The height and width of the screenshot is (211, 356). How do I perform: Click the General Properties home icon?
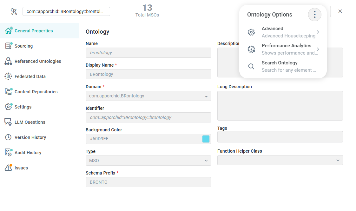coord(8,31)
